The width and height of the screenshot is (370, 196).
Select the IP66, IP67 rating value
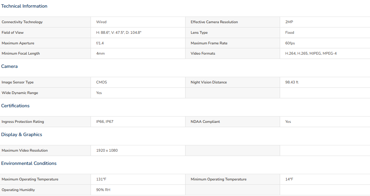click(x=105, y=122)
